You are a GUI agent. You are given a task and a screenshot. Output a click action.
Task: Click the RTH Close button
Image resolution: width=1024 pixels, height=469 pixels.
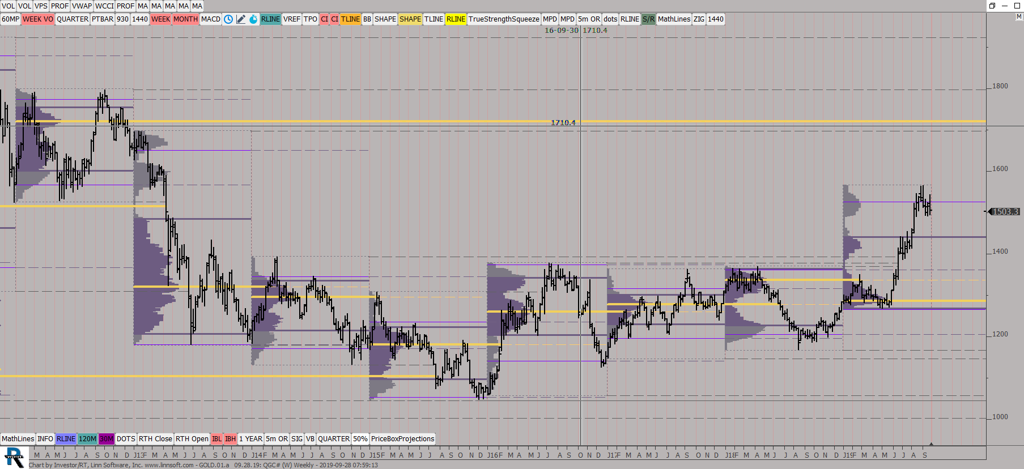click(x=155, y=439)
